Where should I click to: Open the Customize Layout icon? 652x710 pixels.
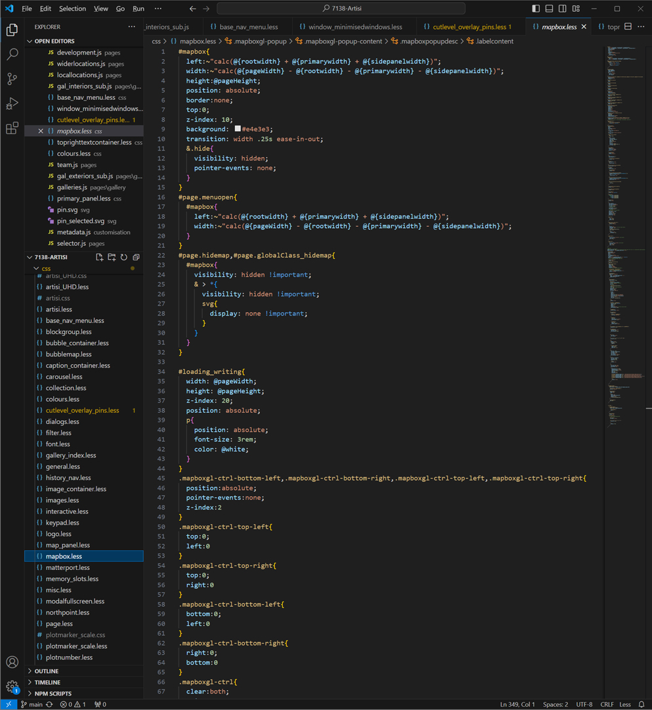576,9
